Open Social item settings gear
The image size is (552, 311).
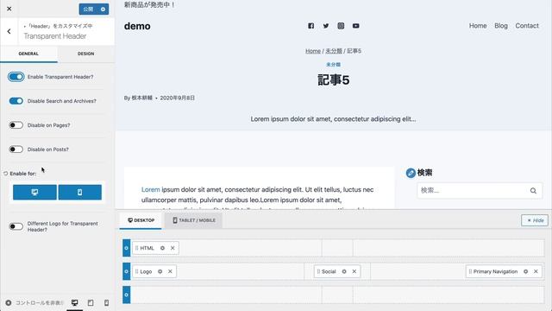pyautogui.click(x=344, y=271)
